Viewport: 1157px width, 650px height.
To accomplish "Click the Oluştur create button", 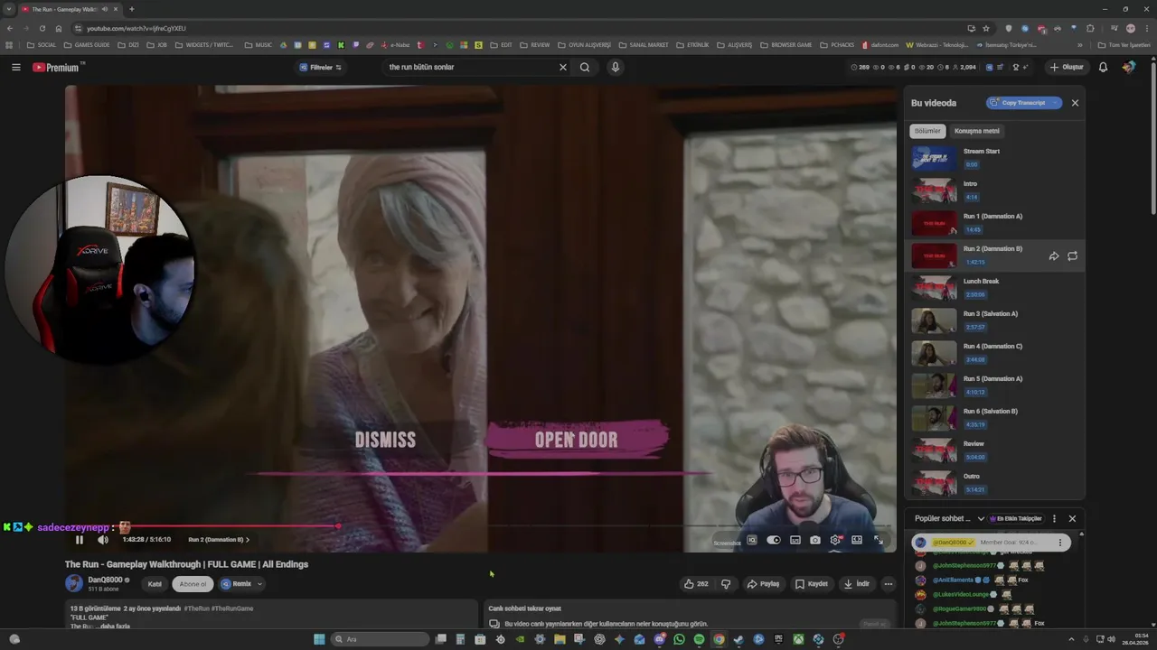I will (1067, 67).
